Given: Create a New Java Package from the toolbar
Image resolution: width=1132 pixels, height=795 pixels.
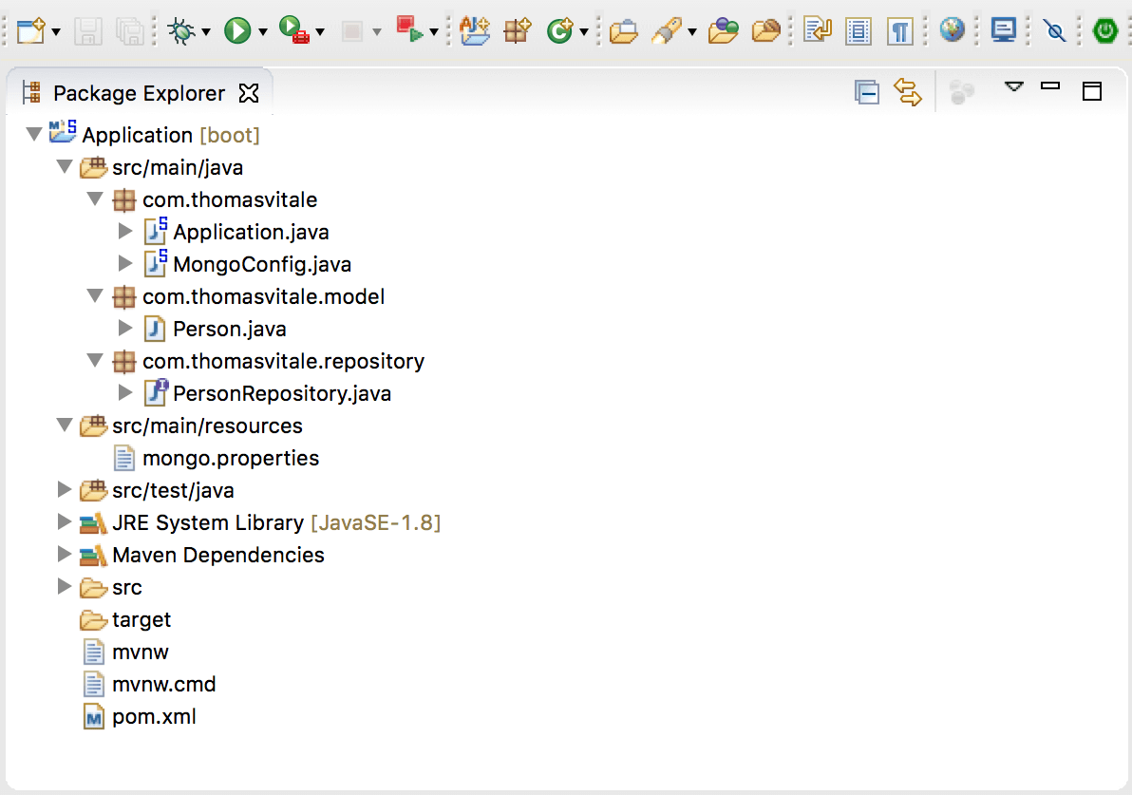Looking at the screenshot, I should [517, 30].
